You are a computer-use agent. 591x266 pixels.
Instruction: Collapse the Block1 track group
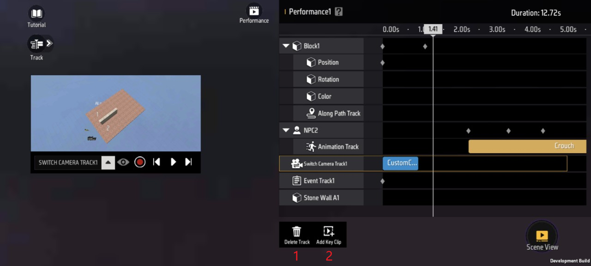[x=286, y=46]
